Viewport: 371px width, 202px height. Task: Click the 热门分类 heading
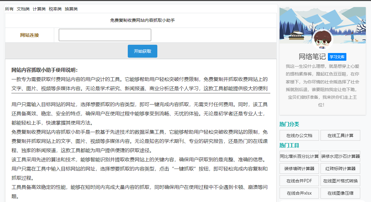click(289, 124)
